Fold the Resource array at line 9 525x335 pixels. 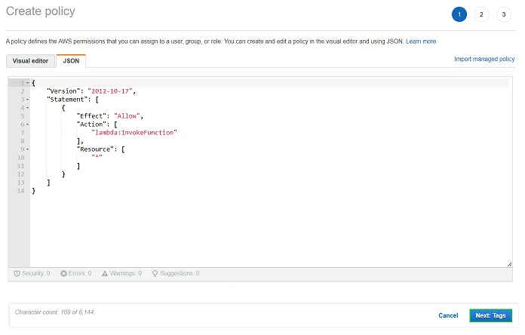(x=26, y=149)
